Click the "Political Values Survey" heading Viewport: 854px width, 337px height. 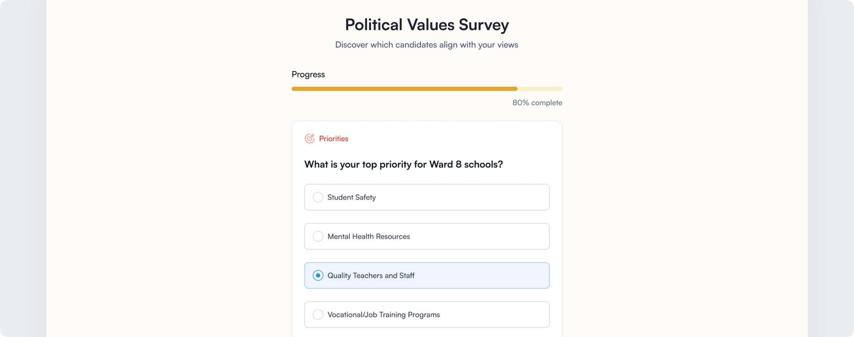click(427, 25)
